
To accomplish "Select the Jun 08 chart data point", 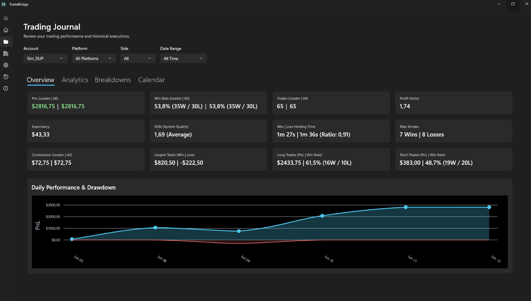I will tap(155, 228).
